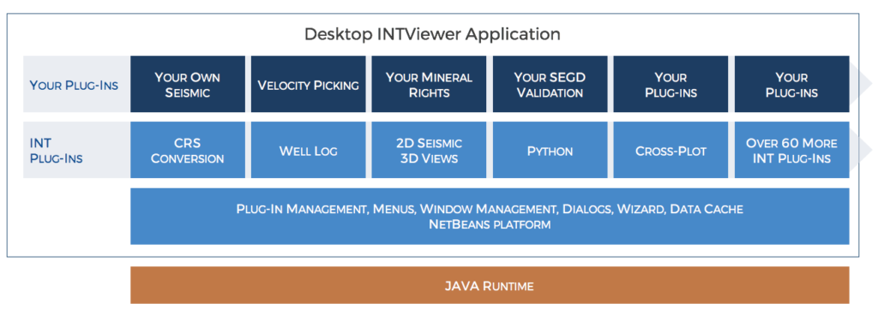Click the fifth dark Your Plug-ins box
This screenshot has height=321, width=878.
tap(671, 84)
